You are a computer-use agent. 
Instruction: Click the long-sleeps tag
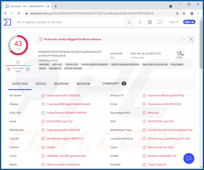[177, 64]
